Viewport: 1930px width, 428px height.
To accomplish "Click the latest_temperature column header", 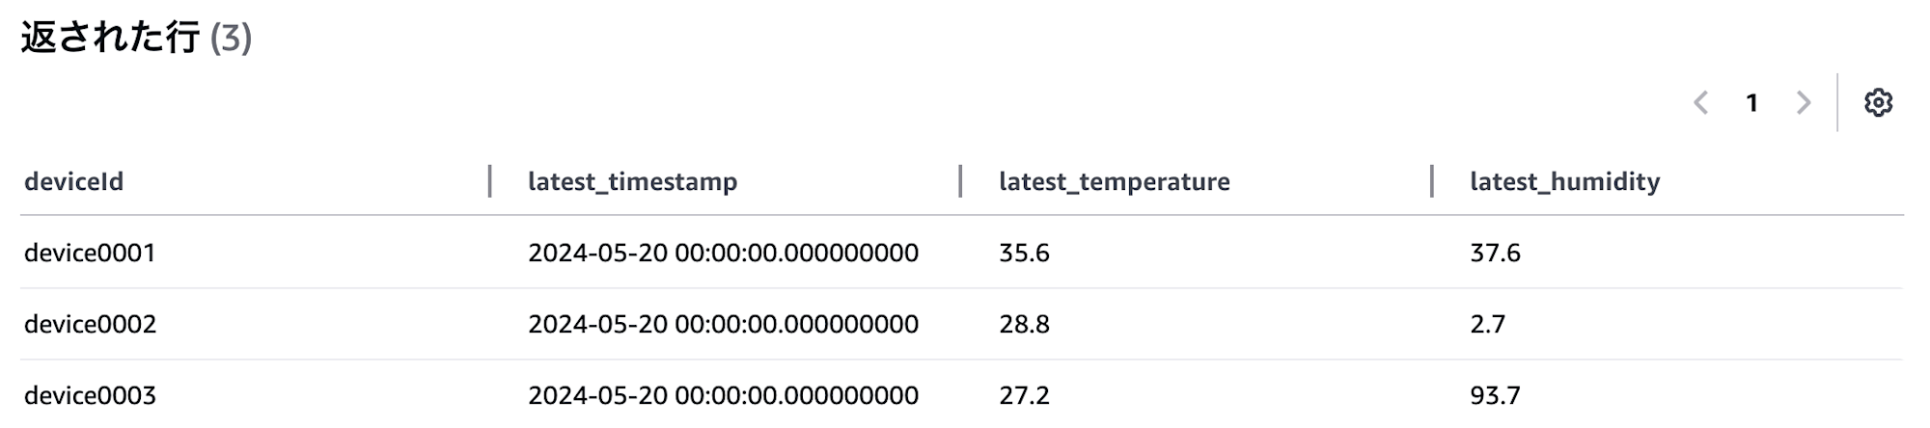I will (1114, 181).
